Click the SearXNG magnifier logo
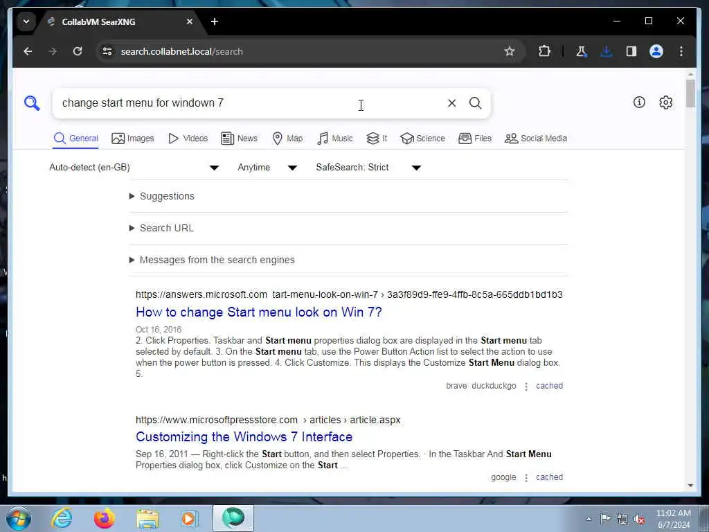The image size is (709, 532). (x=32, y=103)
